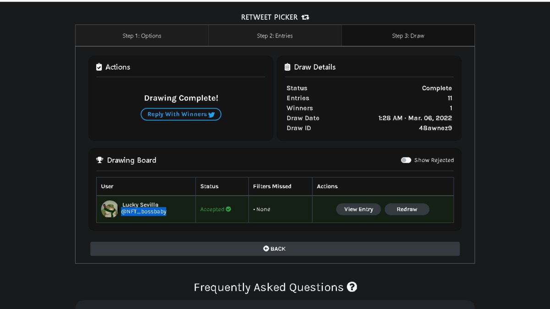Image resolution: width=550 pixels, height=309 pixels.
Task: Click the Draw Date label
Action: pos(303,118)
